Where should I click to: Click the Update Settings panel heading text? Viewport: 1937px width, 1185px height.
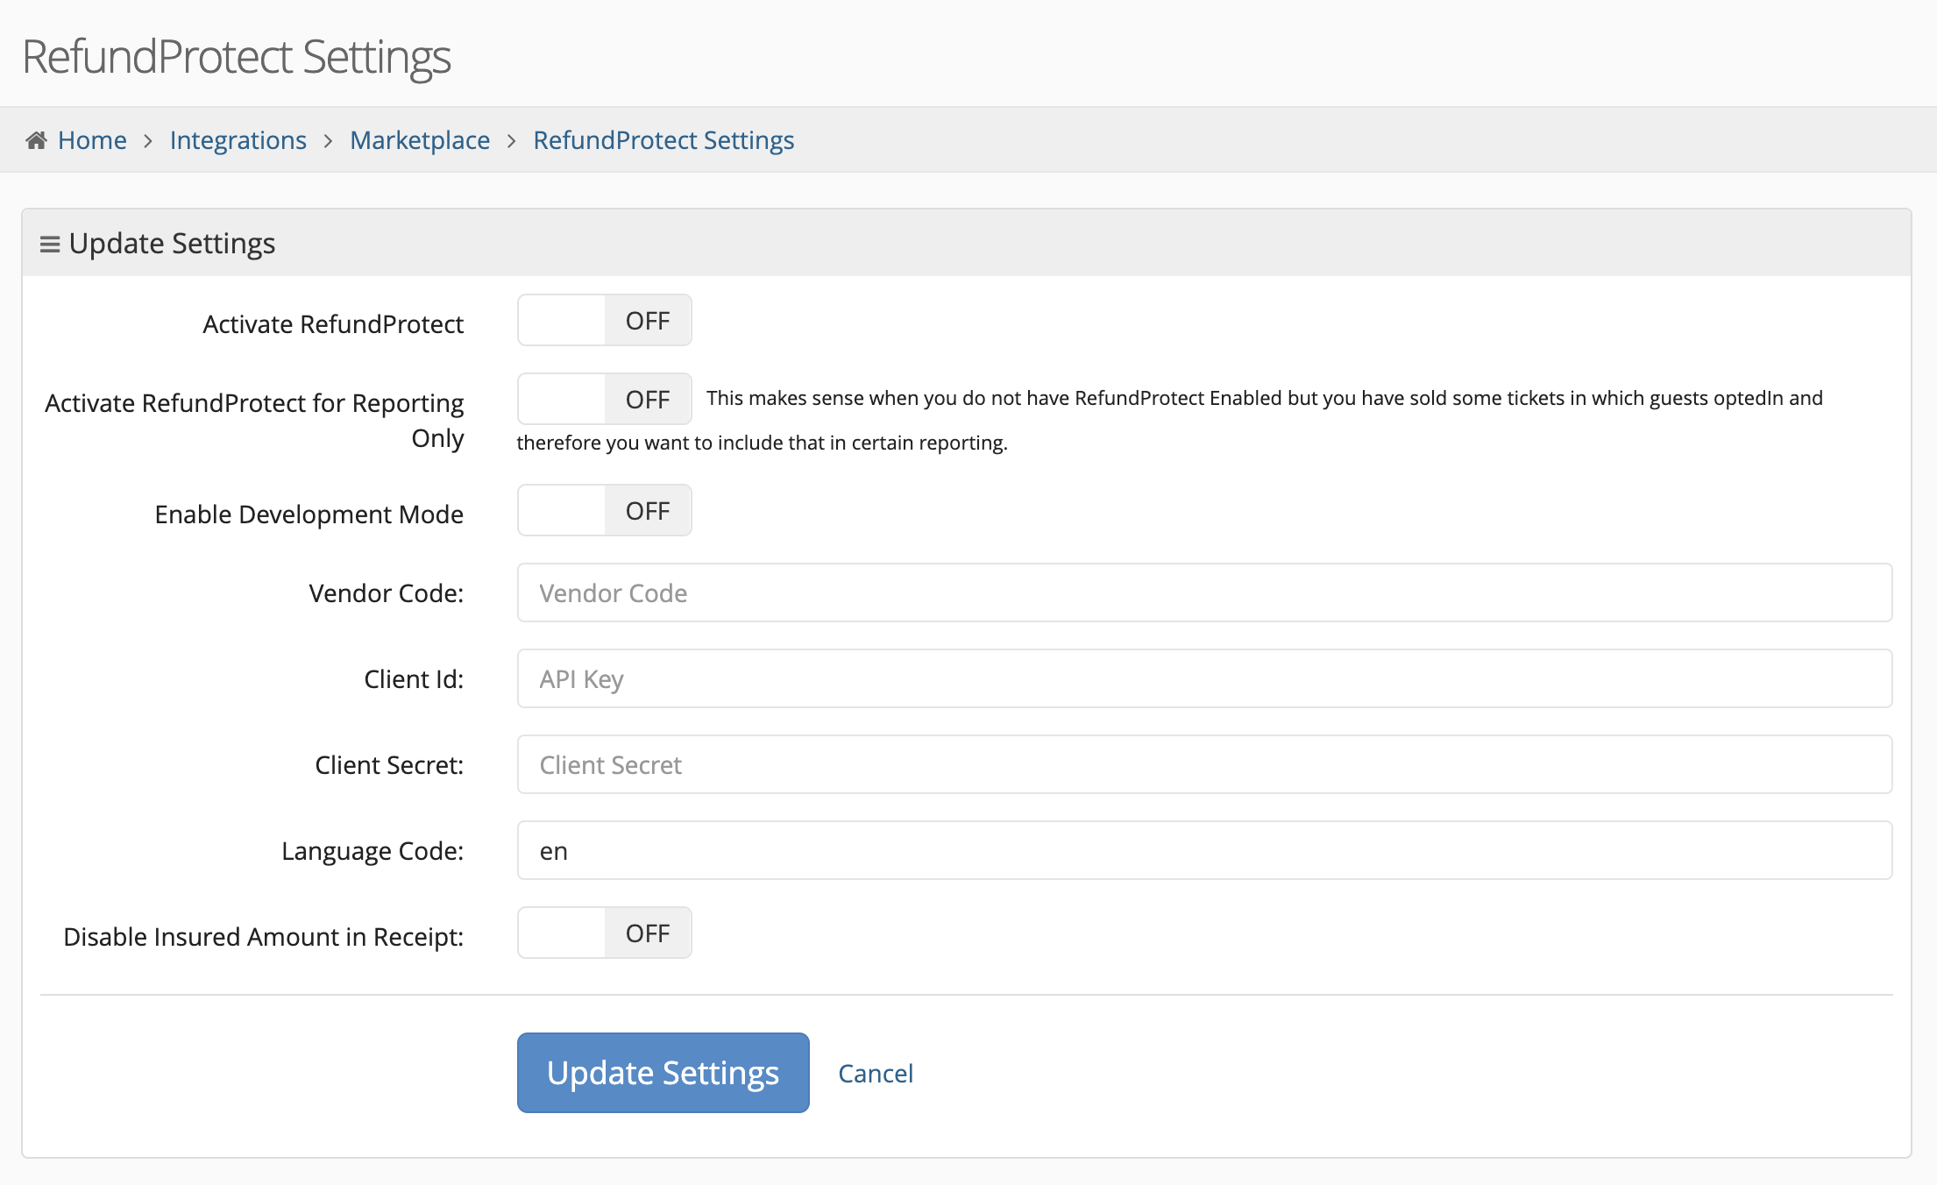pyautogui.click(x=172, y=244)
